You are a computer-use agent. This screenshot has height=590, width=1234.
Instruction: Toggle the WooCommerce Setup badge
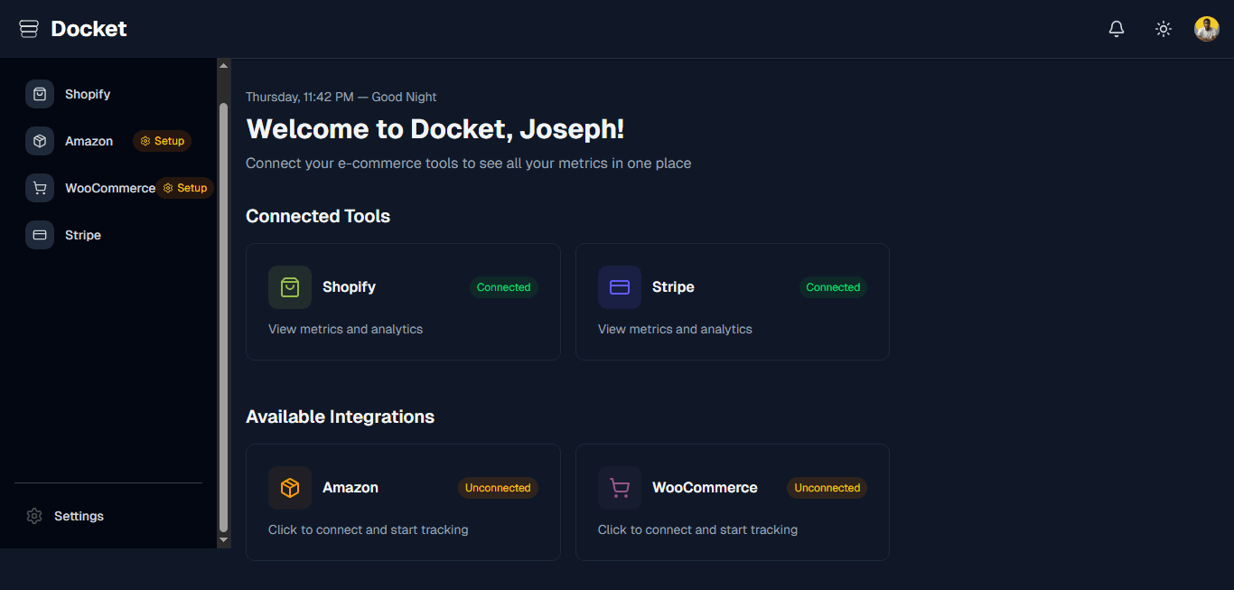coord(185,188)
